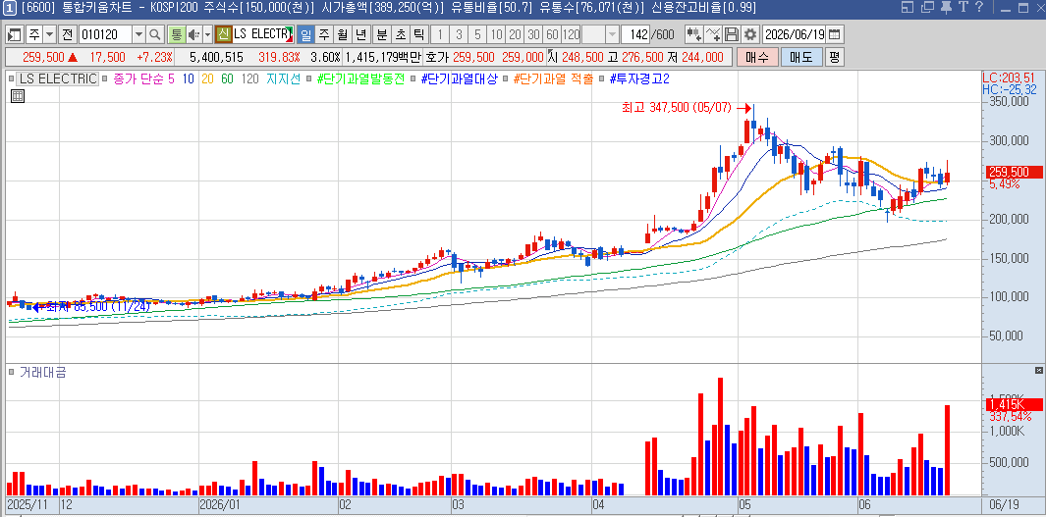Click the 142 candle count field
The width and height of the screenshot is (1046, 517).
635,34
